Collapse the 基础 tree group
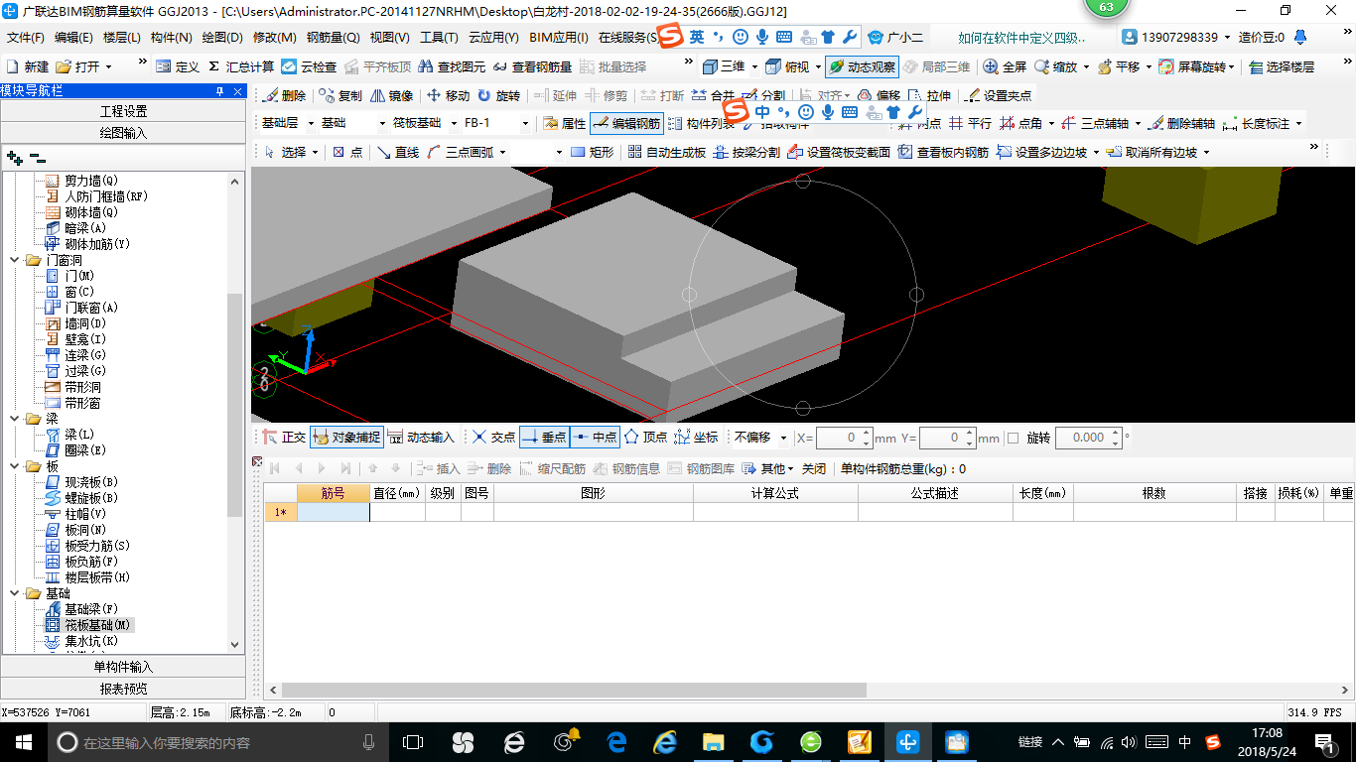 tap(14, 593)
